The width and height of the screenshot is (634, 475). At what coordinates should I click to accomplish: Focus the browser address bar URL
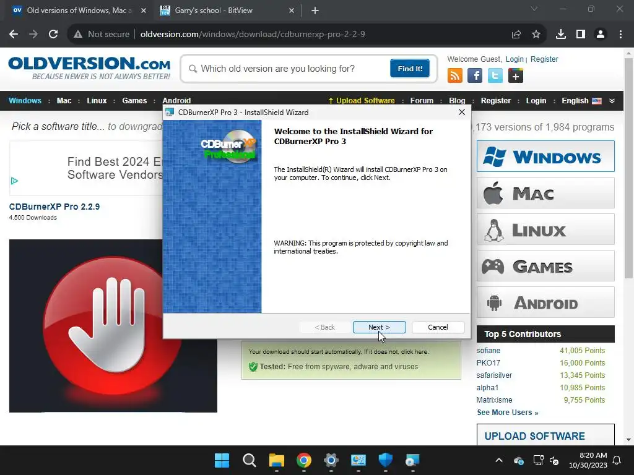(x=253, y=35)
